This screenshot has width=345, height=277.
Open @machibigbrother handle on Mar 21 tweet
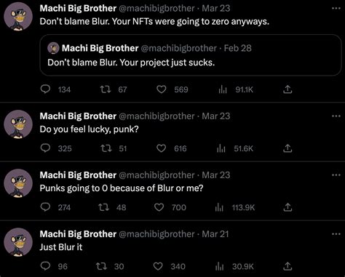pyautogui.click(x=156, y=234)
